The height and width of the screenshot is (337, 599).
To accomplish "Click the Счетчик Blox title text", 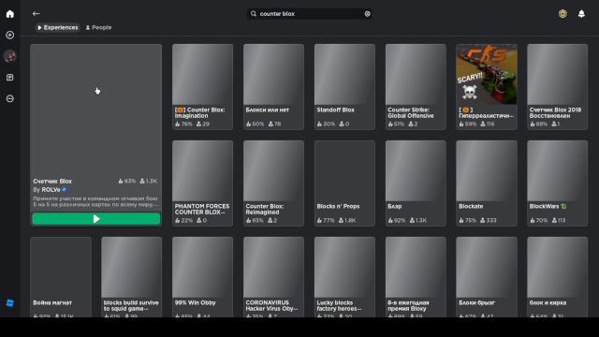I will tap(52, 181).
